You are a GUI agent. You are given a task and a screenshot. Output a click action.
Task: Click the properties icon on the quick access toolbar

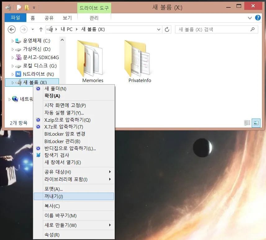[x=20, y=8]
